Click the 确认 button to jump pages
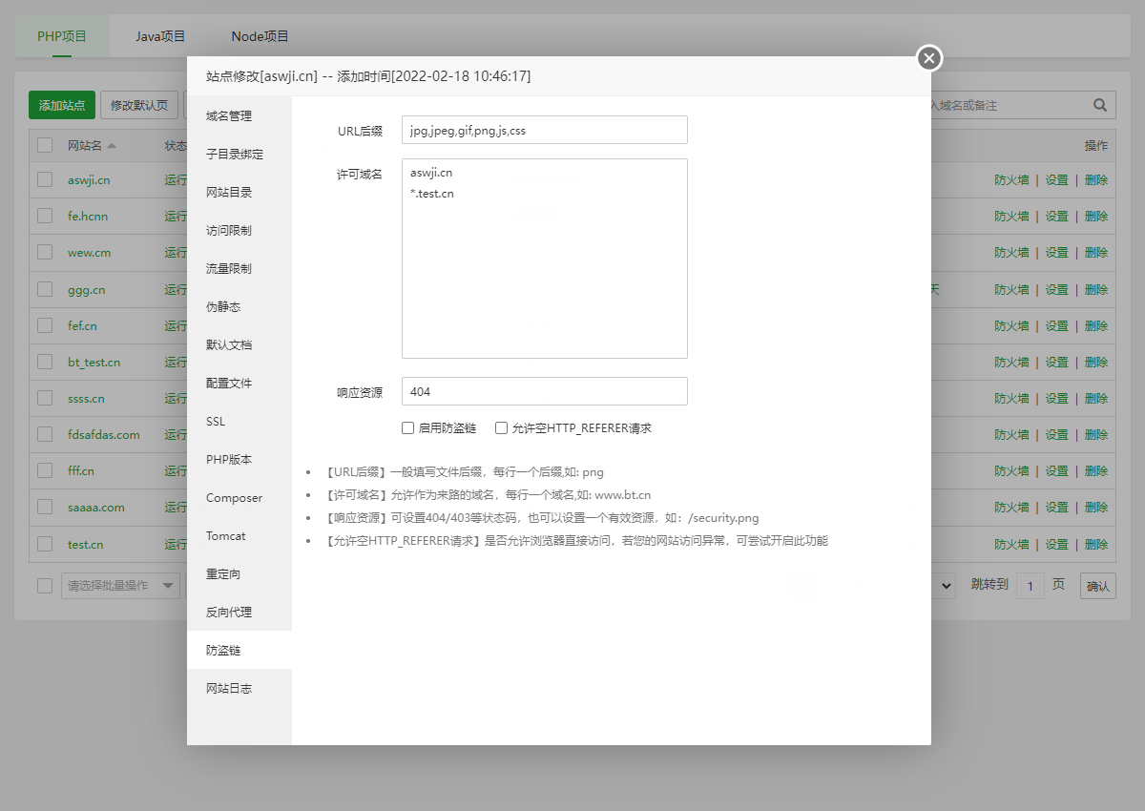 click(1097, 585)
